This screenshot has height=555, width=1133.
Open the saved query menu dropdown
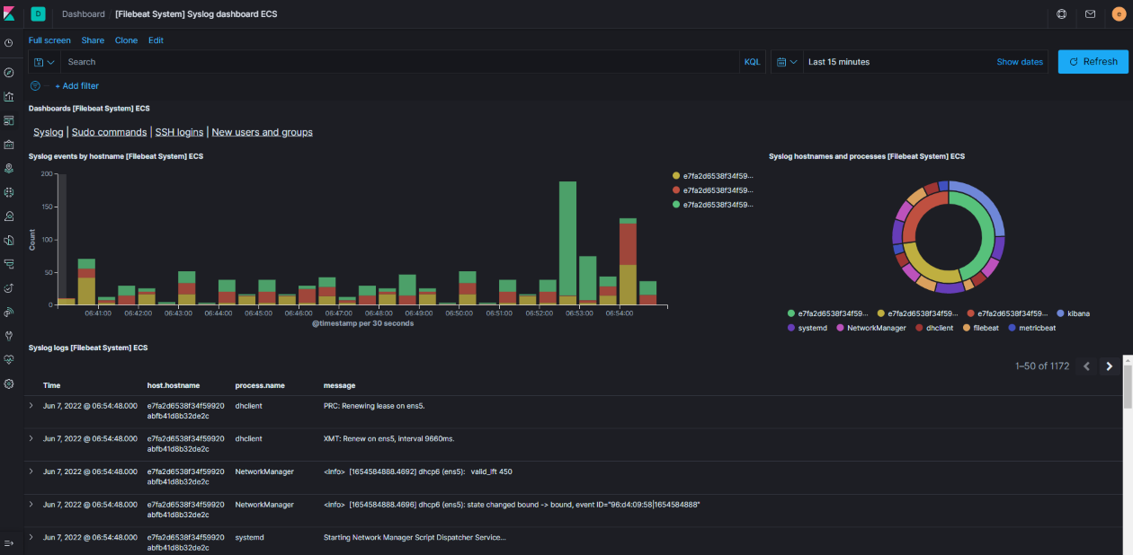[x=44, y=62]
